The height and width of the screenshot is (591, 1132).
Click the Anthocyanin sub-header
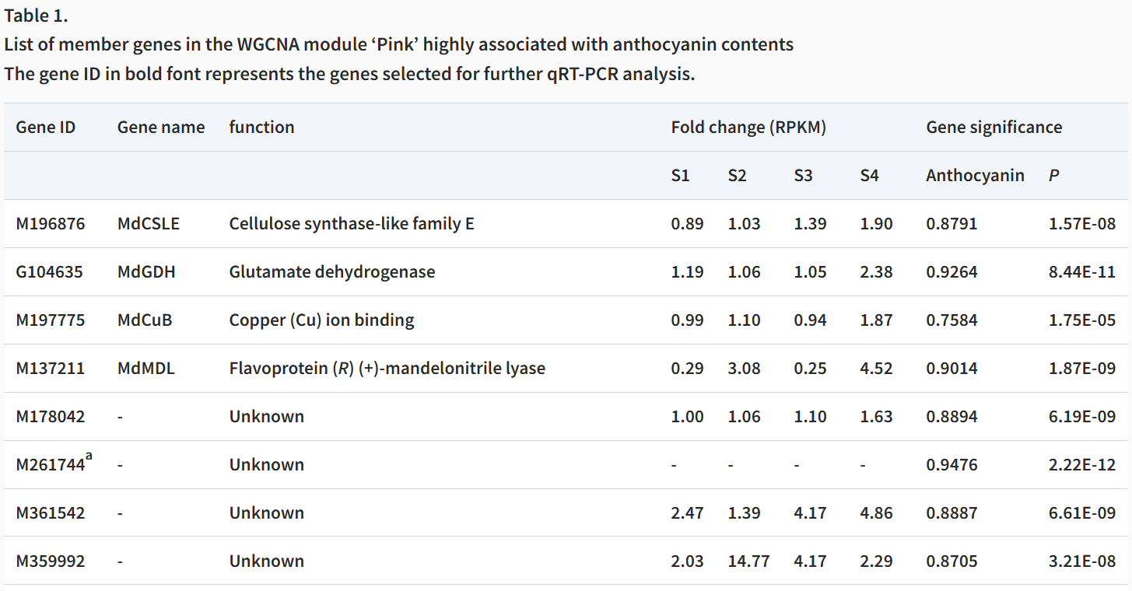point(975,176)
